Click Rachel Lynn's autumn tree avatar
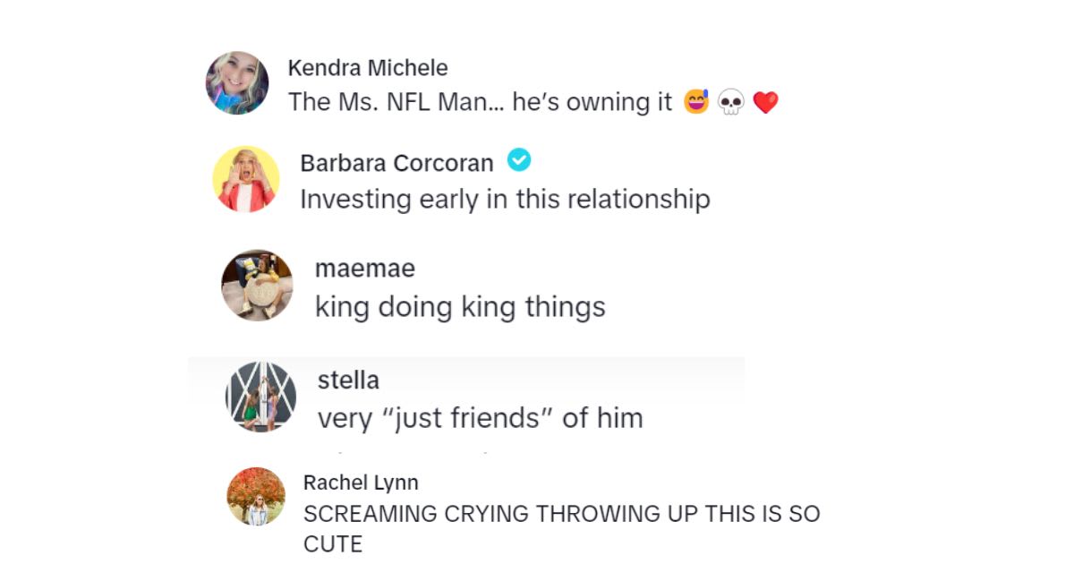Image resolution: width=1074 pixels, height=564 pixels. [256, 497]
